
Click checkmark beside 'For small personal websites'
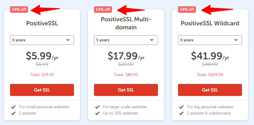click(x=13, y=107)
